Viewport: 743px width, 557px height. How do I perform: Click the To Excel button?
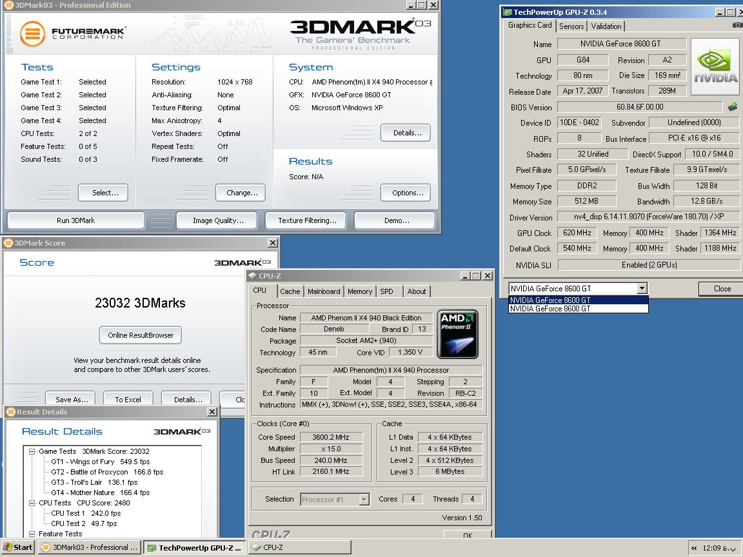click(x=128, y=399)
